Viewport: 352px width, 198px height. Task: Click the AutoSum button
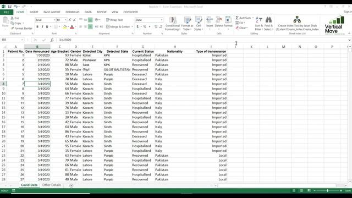tap(243, 18)
